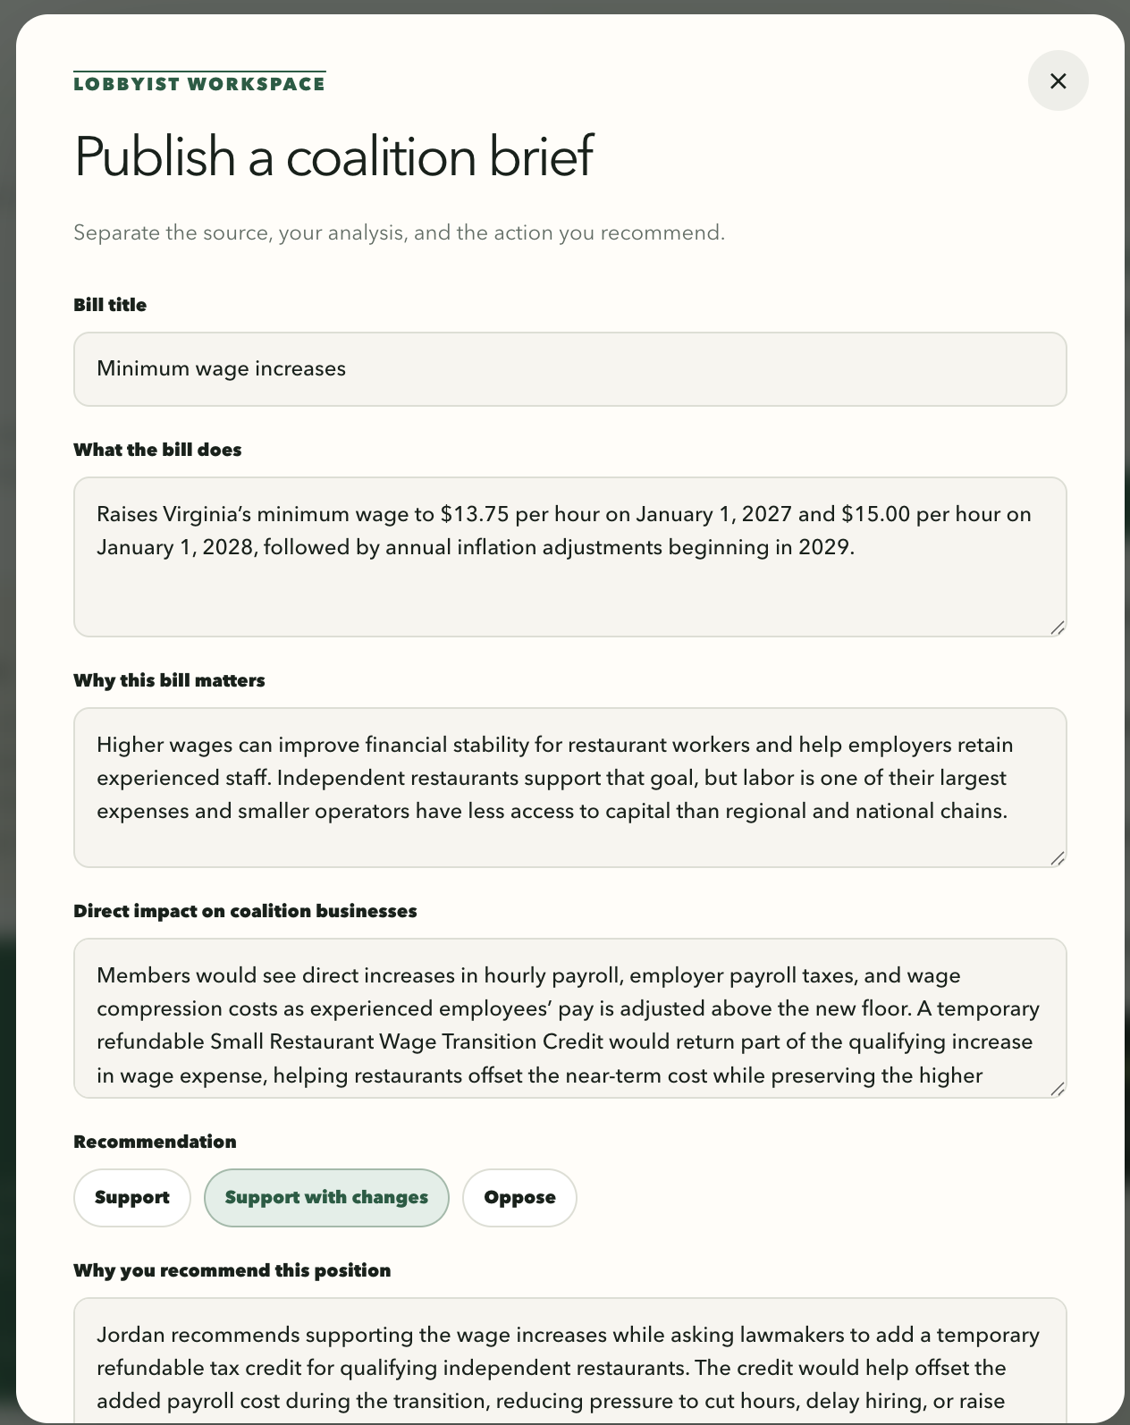Click into the What the bill does textarea

570,557
